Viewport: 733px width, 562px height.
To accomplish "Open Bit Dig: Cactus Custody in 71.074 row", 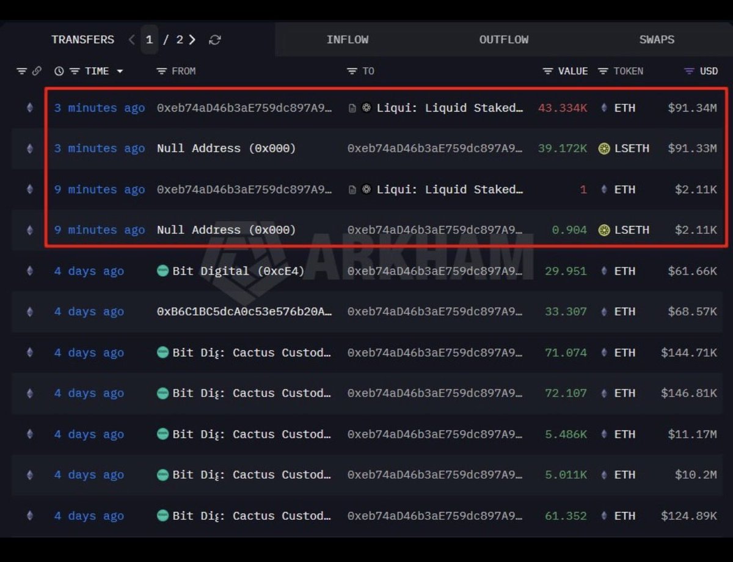I will (252, 352).
